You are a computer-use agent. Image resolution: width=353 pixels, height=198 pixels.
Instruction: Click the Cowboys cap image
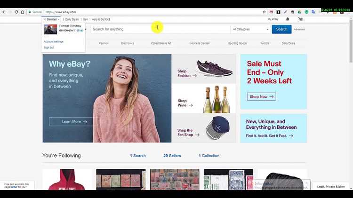pos(217,127)
